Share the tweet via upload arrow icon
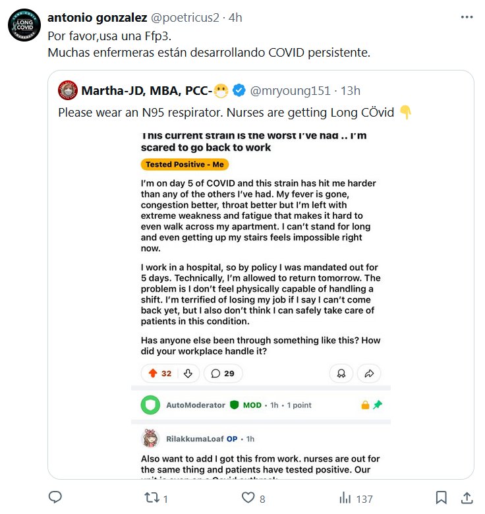The height and width of the screenshot is (514, 485). [x=467, y=498]
